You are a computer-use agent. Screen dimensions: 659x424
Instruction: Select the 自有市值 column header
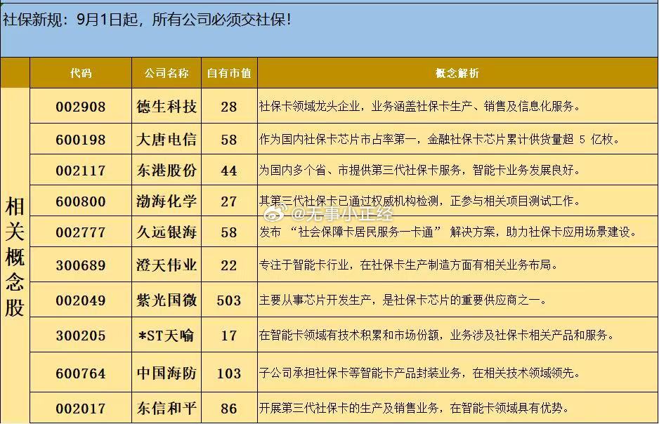pyautogui.click(x=229, y=73)
